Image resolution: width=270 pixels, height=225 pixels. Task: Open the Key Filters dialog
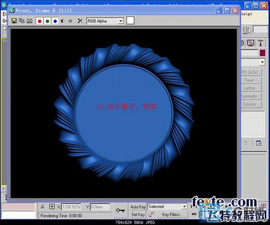pyautogui.click(x=172, y=215)
